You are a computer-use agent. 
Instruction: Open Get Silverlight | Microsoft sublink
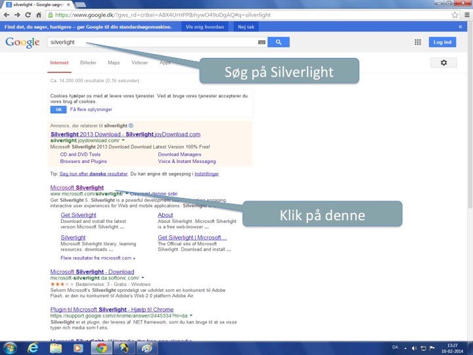pyautogui.click(x=192, y=237)
